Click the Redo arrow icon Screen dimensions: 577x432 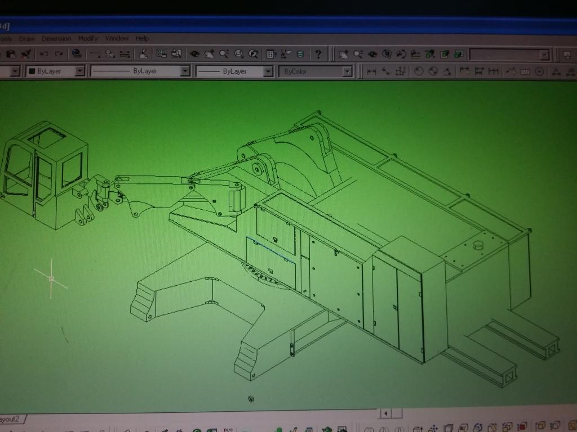tap(59, 54)
